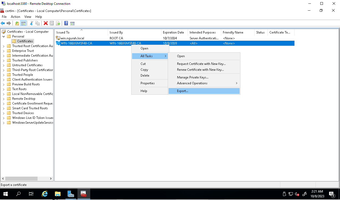The width and height of the screenshot is (340, 200).
Task: Choose Manage Private Keys... menu entry
Action: [x=192, y=77]
